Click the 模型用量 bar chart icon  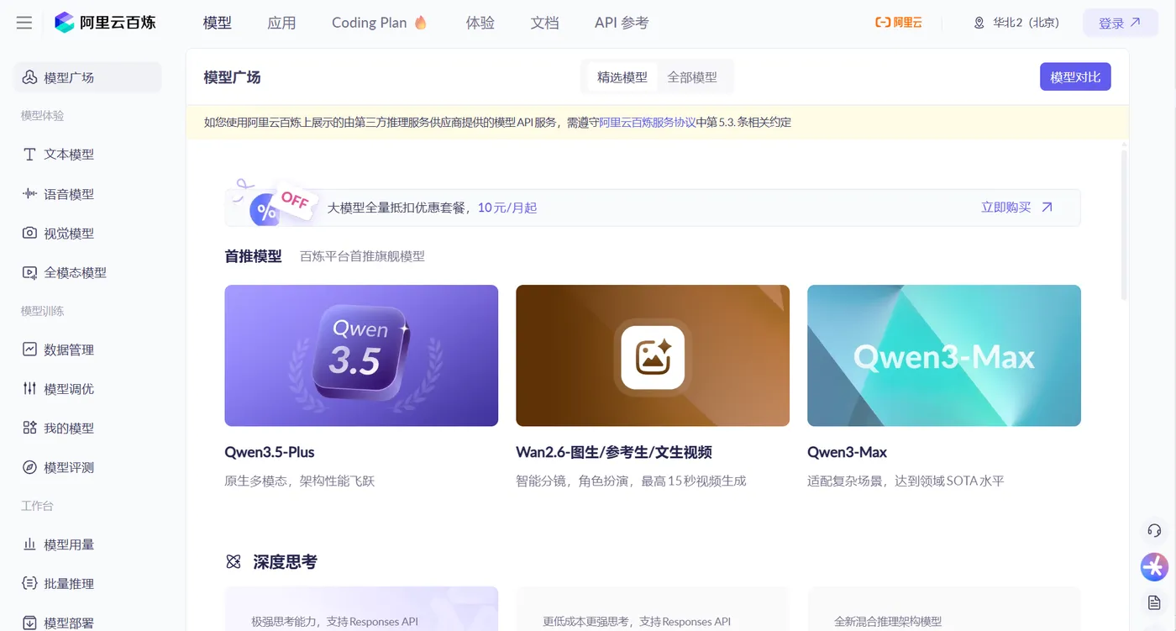point(29,544)
